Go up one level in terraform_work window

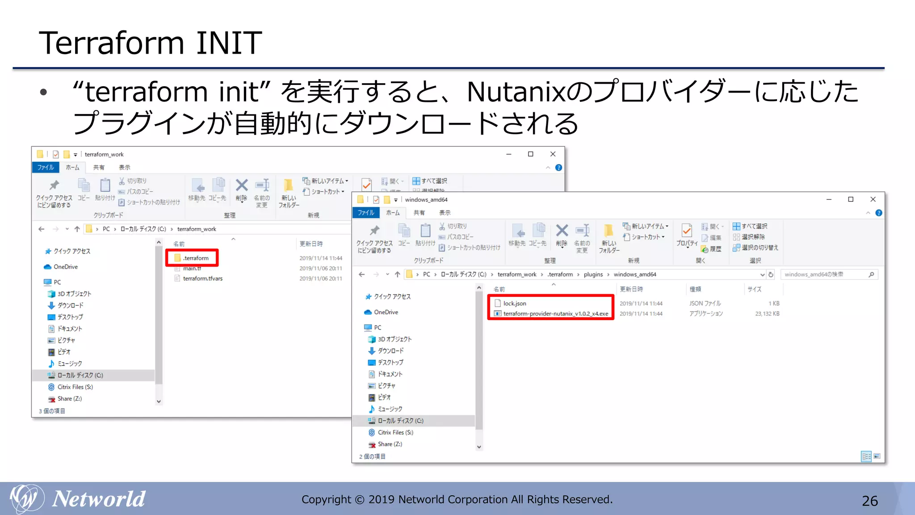[77, 229]
